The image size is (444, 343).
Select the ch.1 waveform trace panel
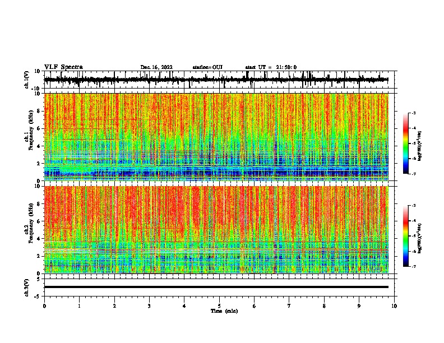220,80
